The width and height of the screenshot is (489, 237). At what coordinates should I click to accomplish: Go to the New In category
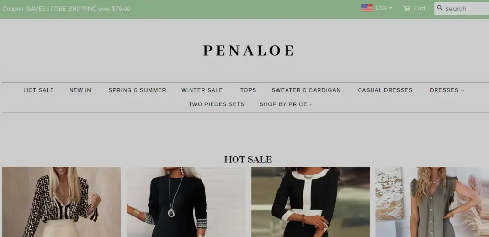[80, 90]
